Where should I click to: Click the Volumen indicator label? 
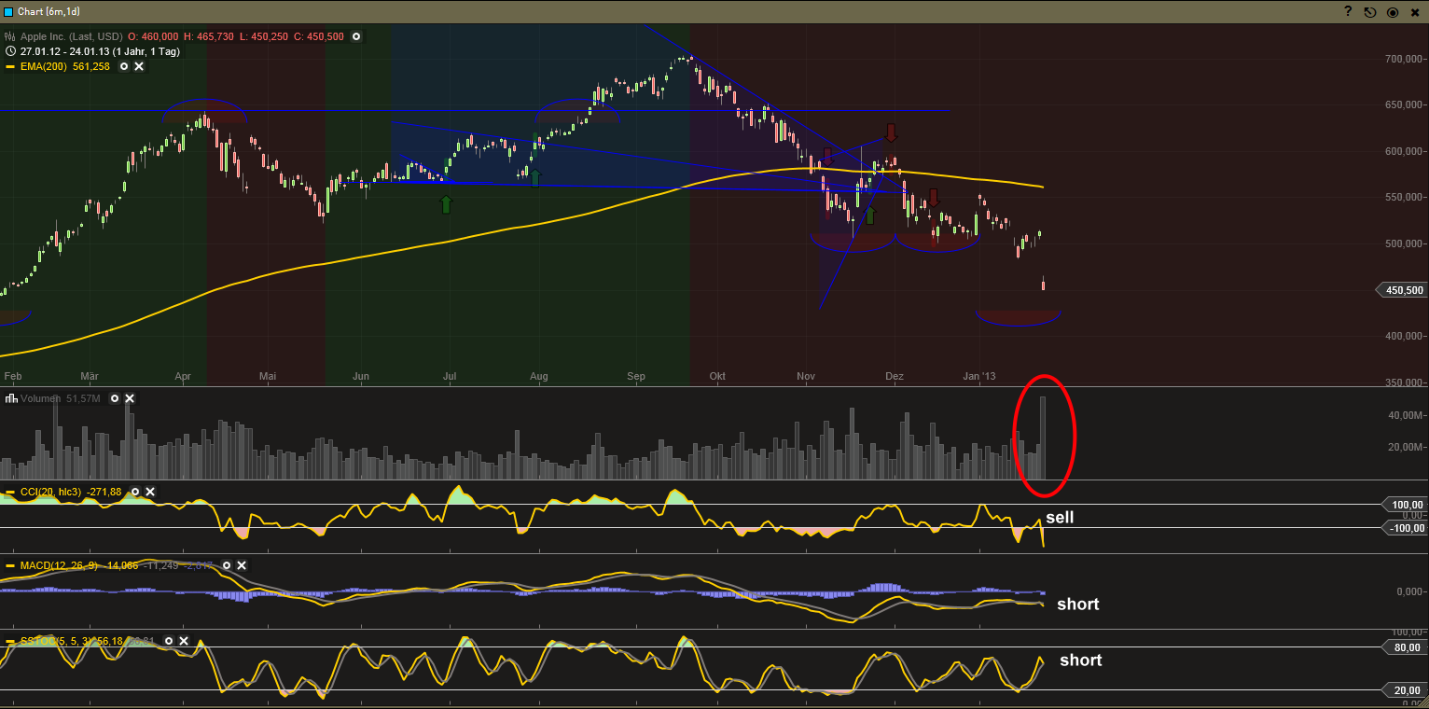pos(40,398)
